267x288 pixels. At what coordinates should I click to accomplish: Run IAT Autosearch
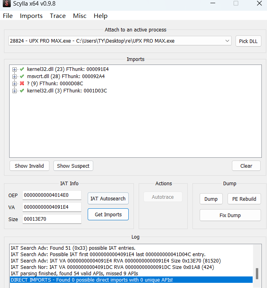pyautogui.click(x=108, y=198)
